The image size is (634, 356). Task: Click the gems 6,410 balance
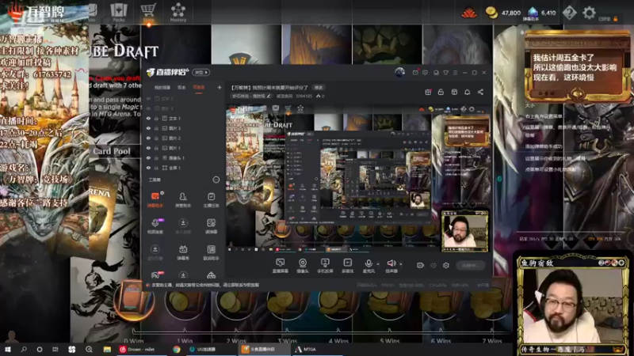coord(542,13)
